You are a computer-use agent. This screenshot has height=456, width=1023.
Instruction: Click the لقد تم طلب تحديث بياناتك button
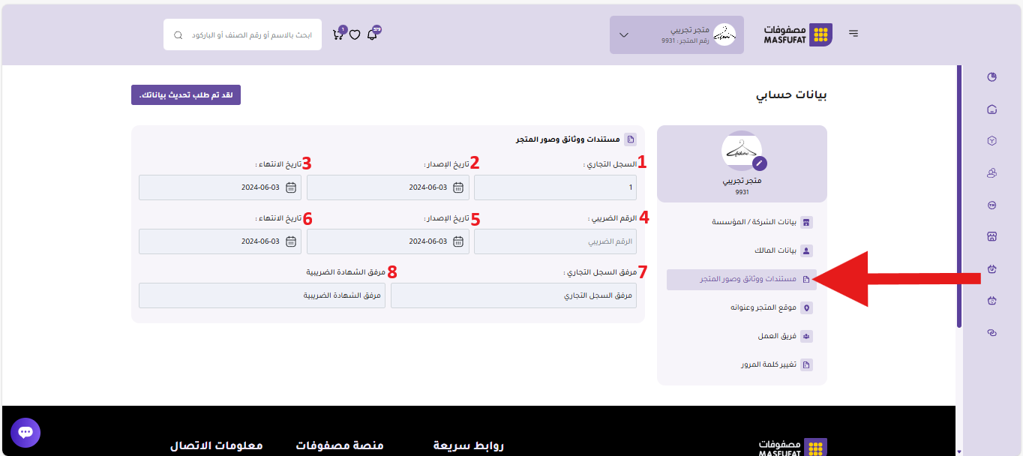(x=186, y=95)
